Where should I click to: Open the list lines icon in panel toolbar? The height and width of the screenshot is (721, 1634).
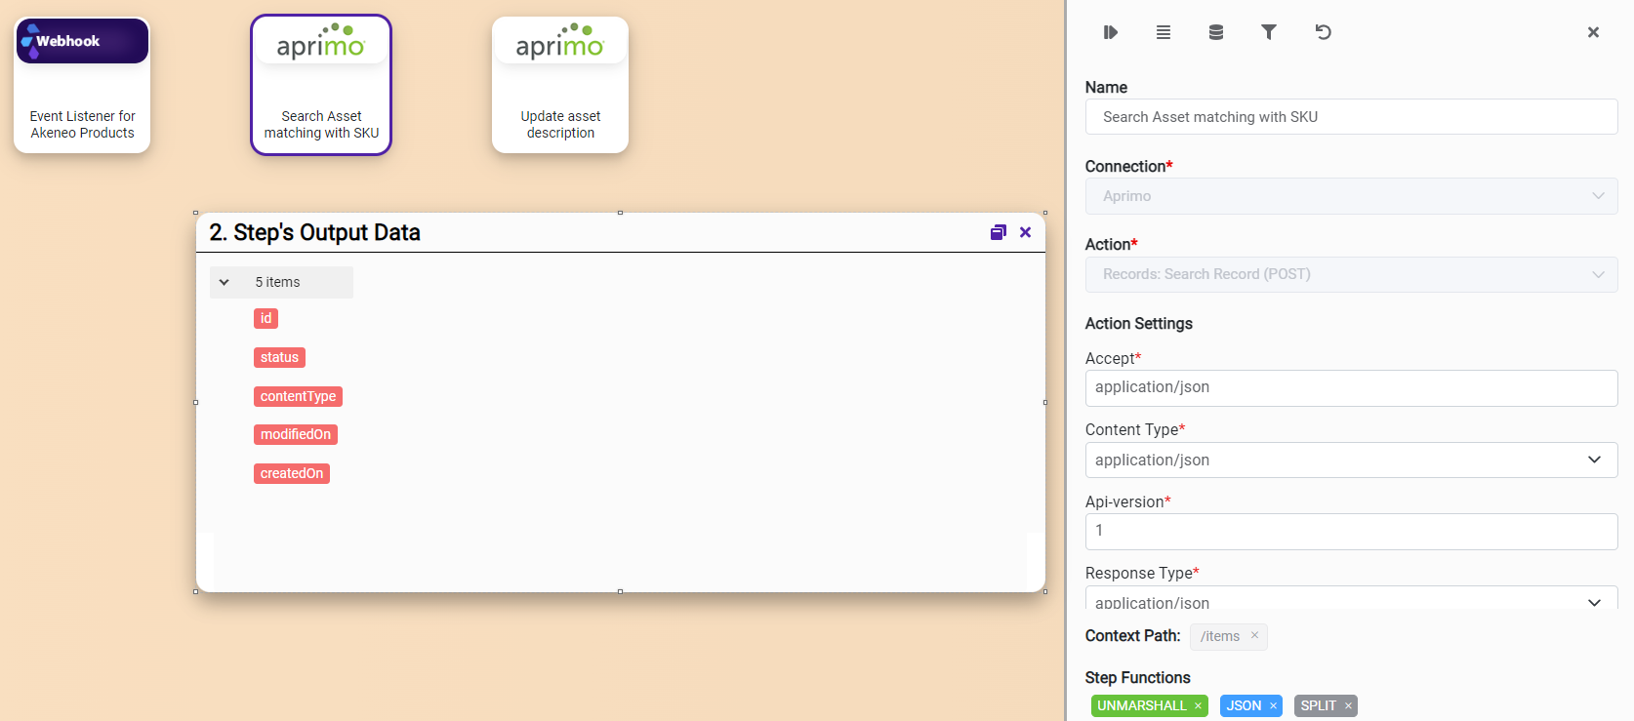tap(1163, 32)
